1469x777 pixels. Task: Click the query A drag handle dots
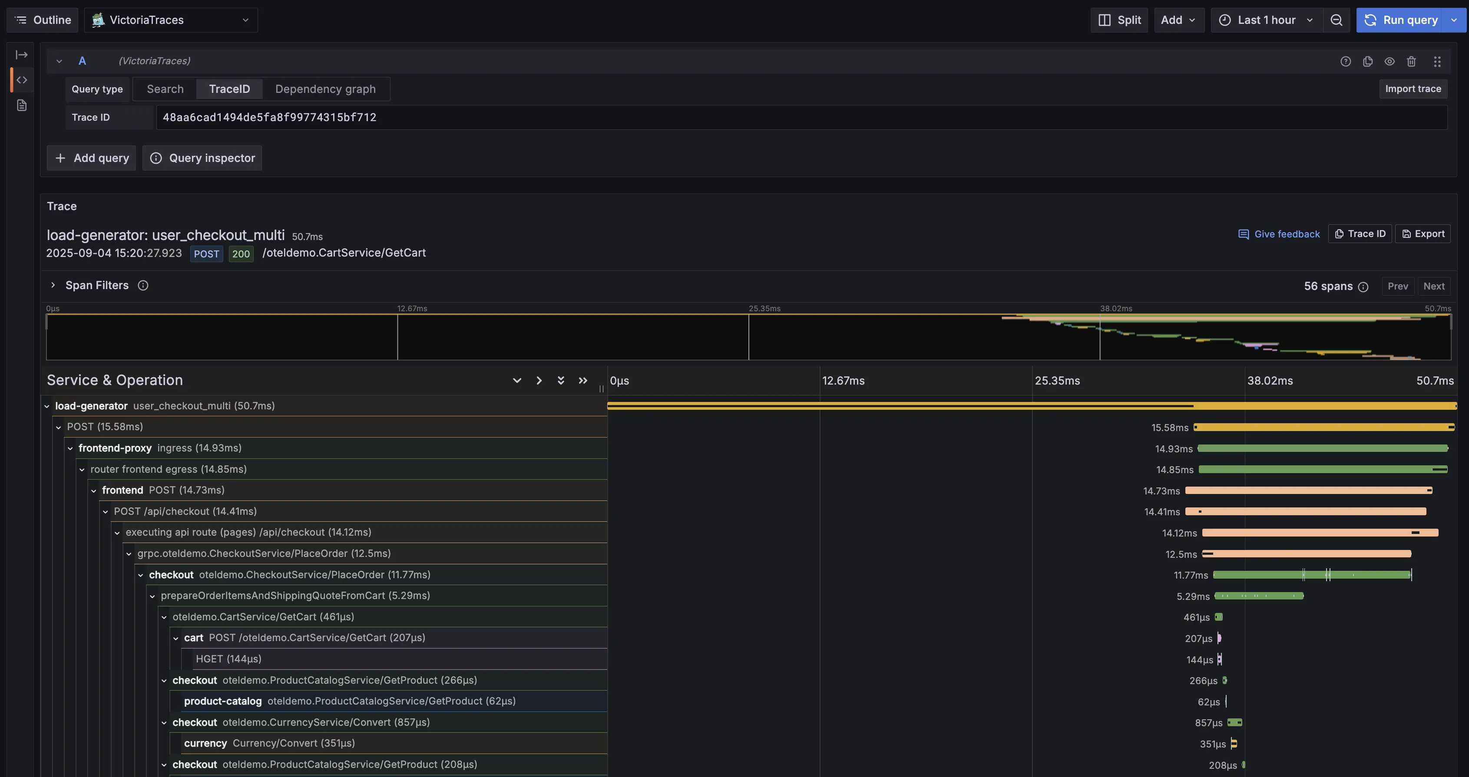click(1437, 61)
